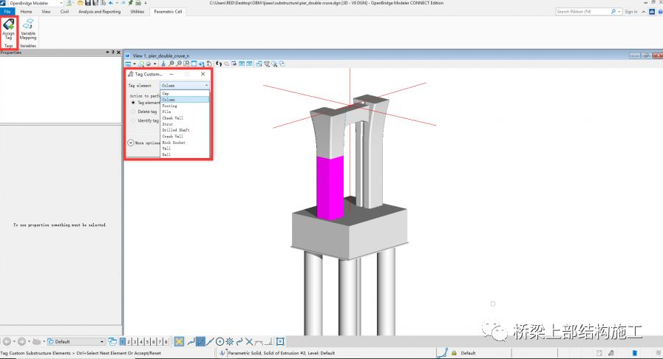Switch to the Home ribbon tab
The image size is (663, 359).
click(26, 11)
